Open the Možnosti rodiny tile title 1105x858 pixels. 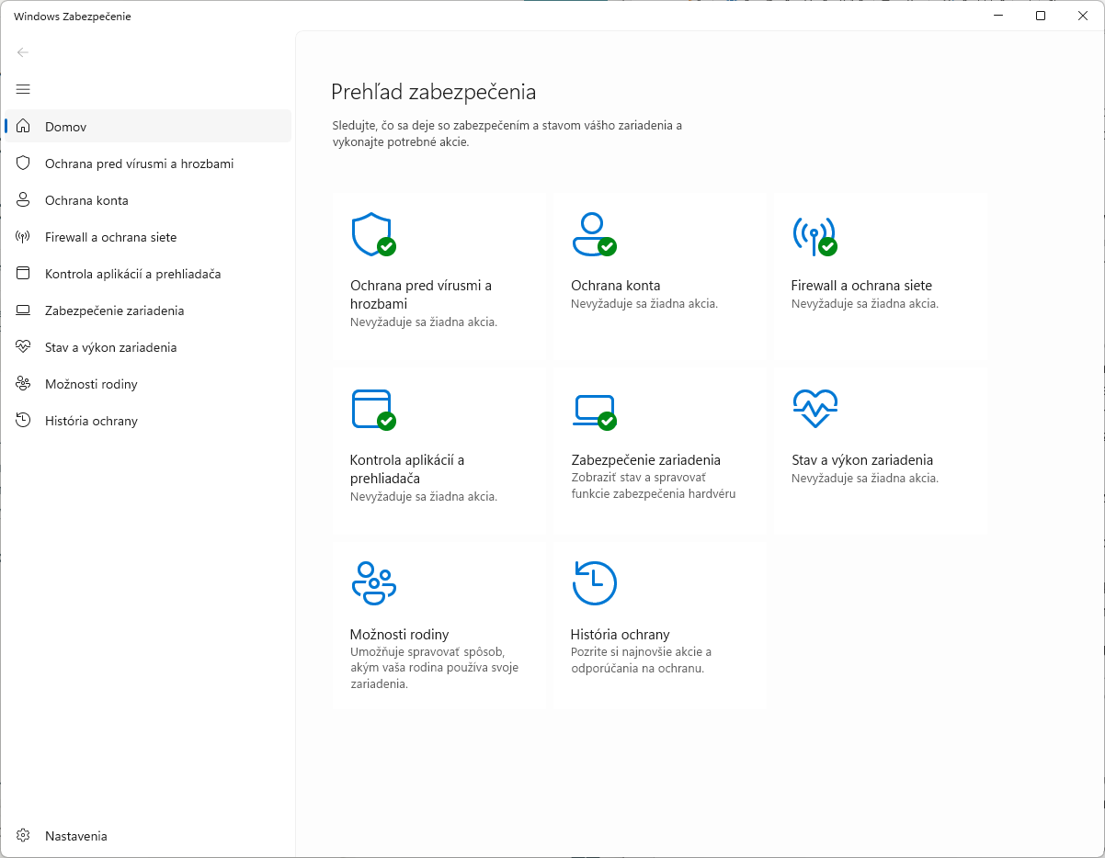tap(399, 635)
